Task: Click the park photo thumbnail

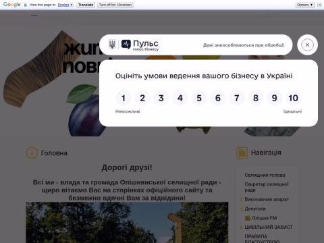Action: pos(127,223)
